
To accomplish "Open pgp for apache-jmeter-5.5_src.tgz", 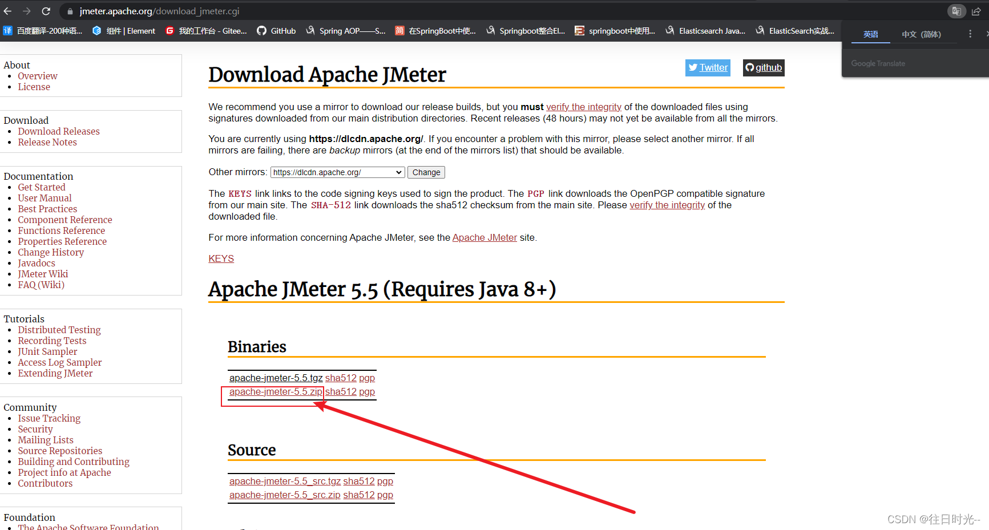I will click(385, 481).
